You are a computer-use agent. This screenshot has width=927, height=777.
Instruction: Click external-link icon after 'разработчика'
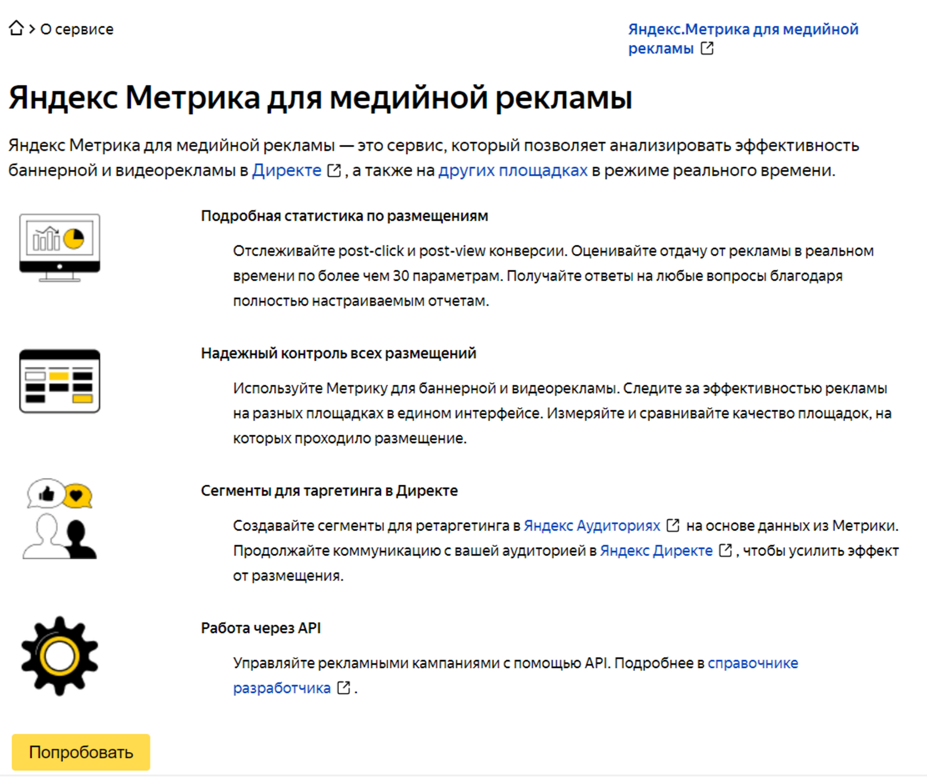(x=344, y=688)
